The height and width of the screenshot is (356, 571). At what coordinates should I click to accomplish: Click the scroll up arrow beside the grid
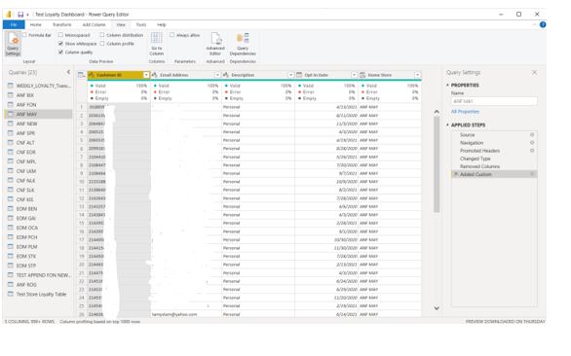click(x=437, y=112)
